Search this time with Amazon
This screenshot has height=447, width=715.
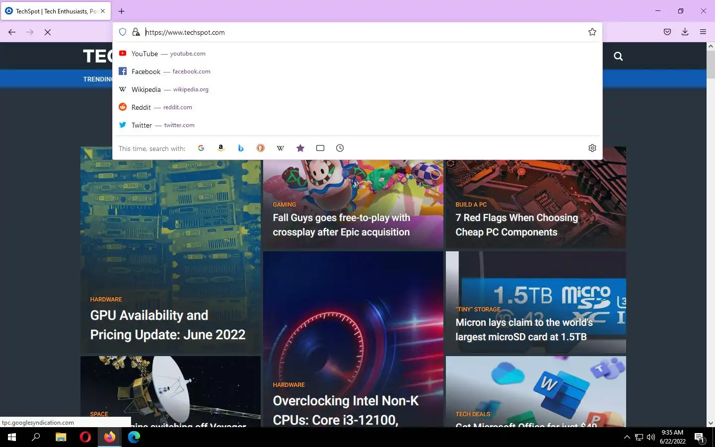pos(221,148)
